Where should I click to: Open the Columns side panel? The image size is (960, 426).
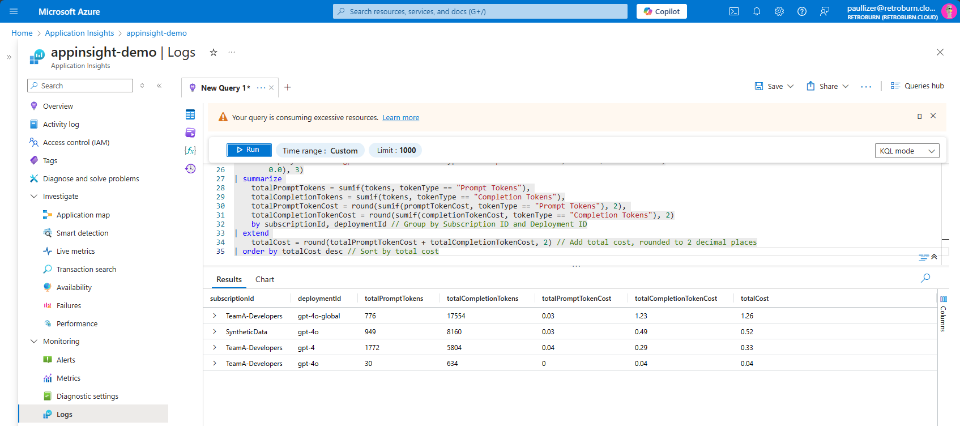tap(943, 313)
